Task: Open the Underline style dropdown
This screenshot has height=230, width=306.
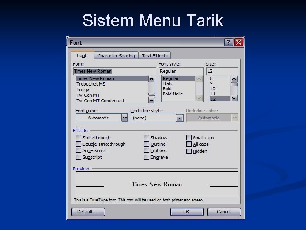Action: click(179, 118)
